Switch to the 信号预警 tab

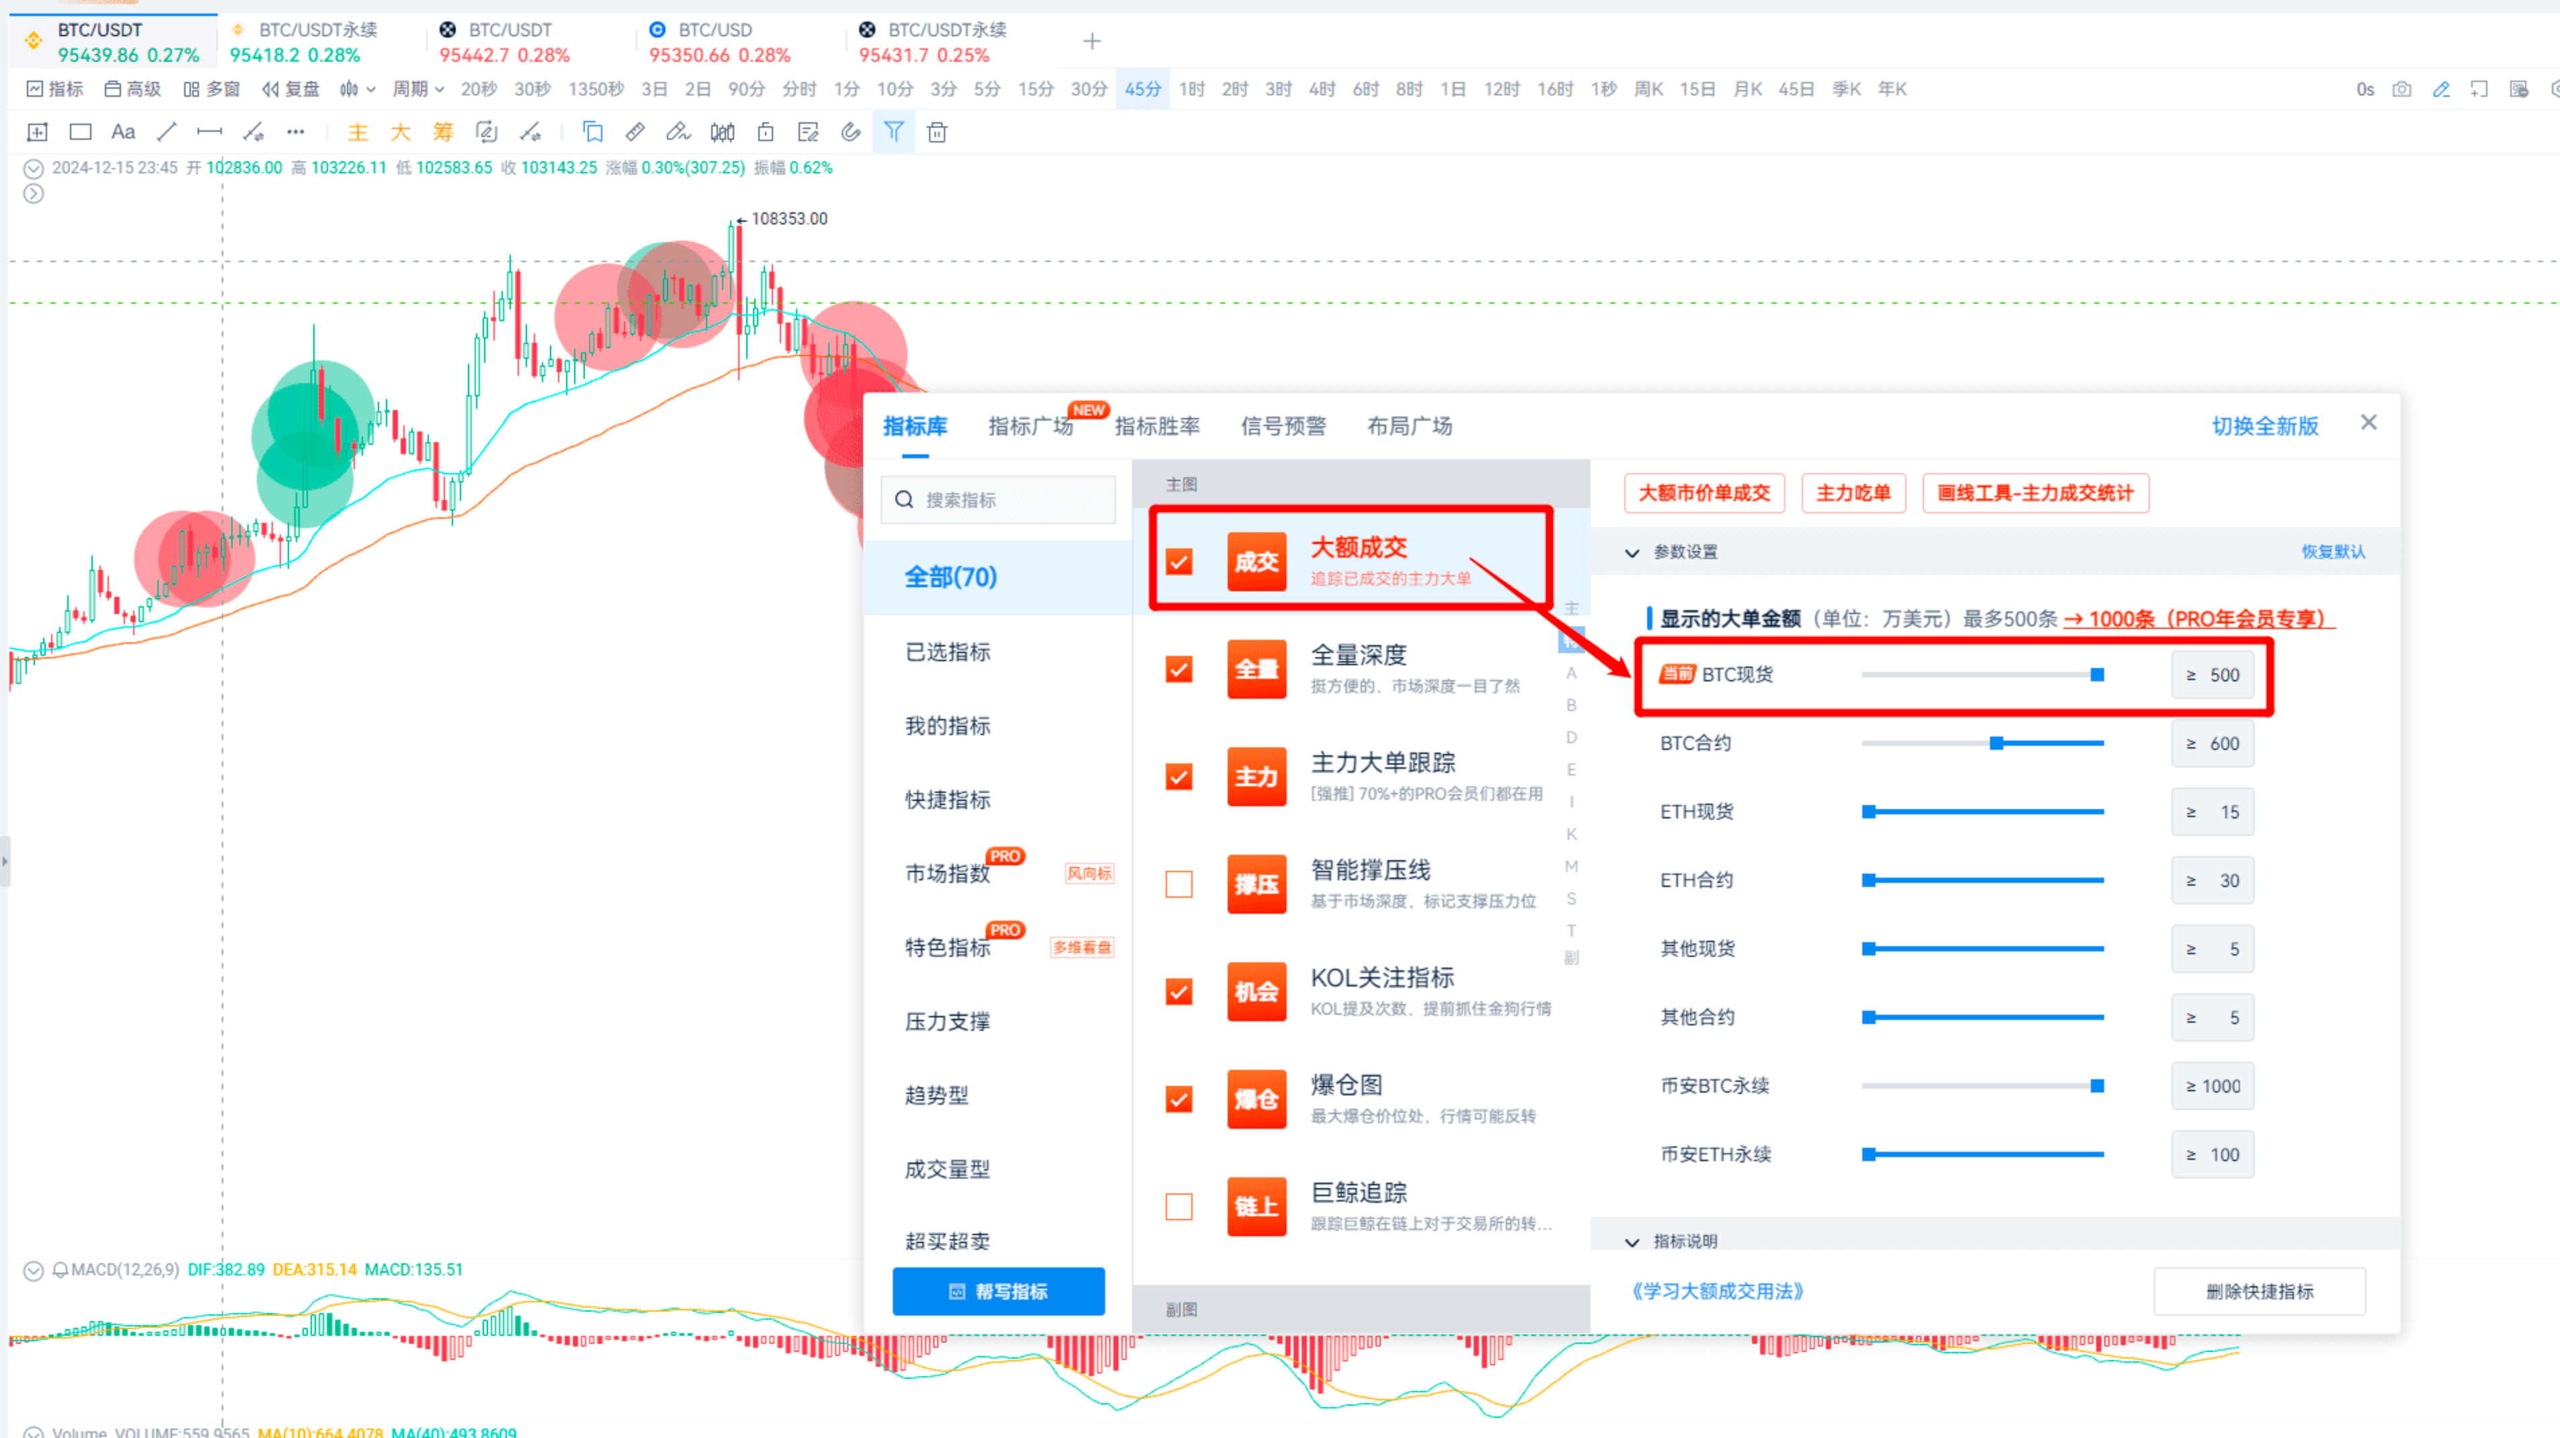pyautogui.click(x=1283, y=426)
